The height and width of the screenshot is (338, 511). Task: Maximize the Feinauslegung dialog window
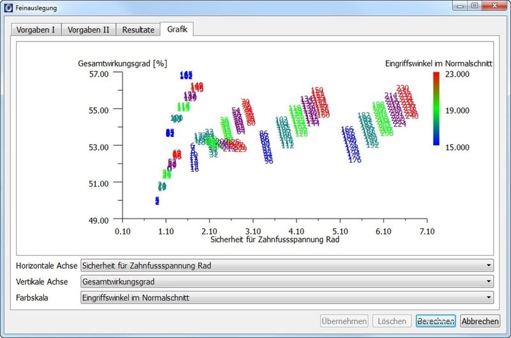475,6
